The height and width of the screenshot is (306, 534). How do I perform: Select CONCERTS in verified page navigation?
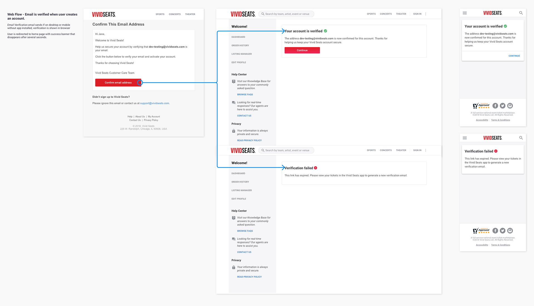[x=386, y=14]
